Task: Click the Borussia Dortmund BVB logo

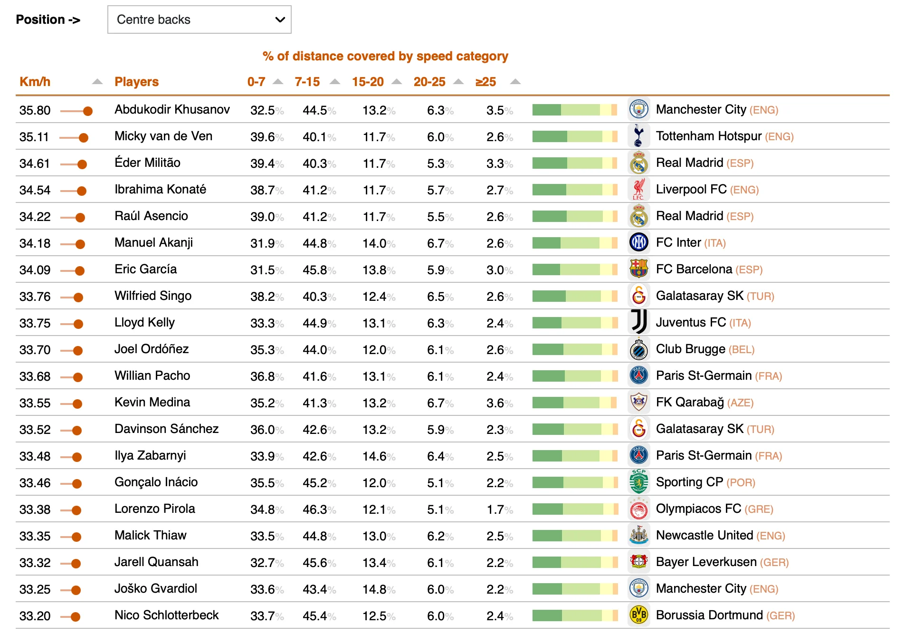Action: coord(638,615)
